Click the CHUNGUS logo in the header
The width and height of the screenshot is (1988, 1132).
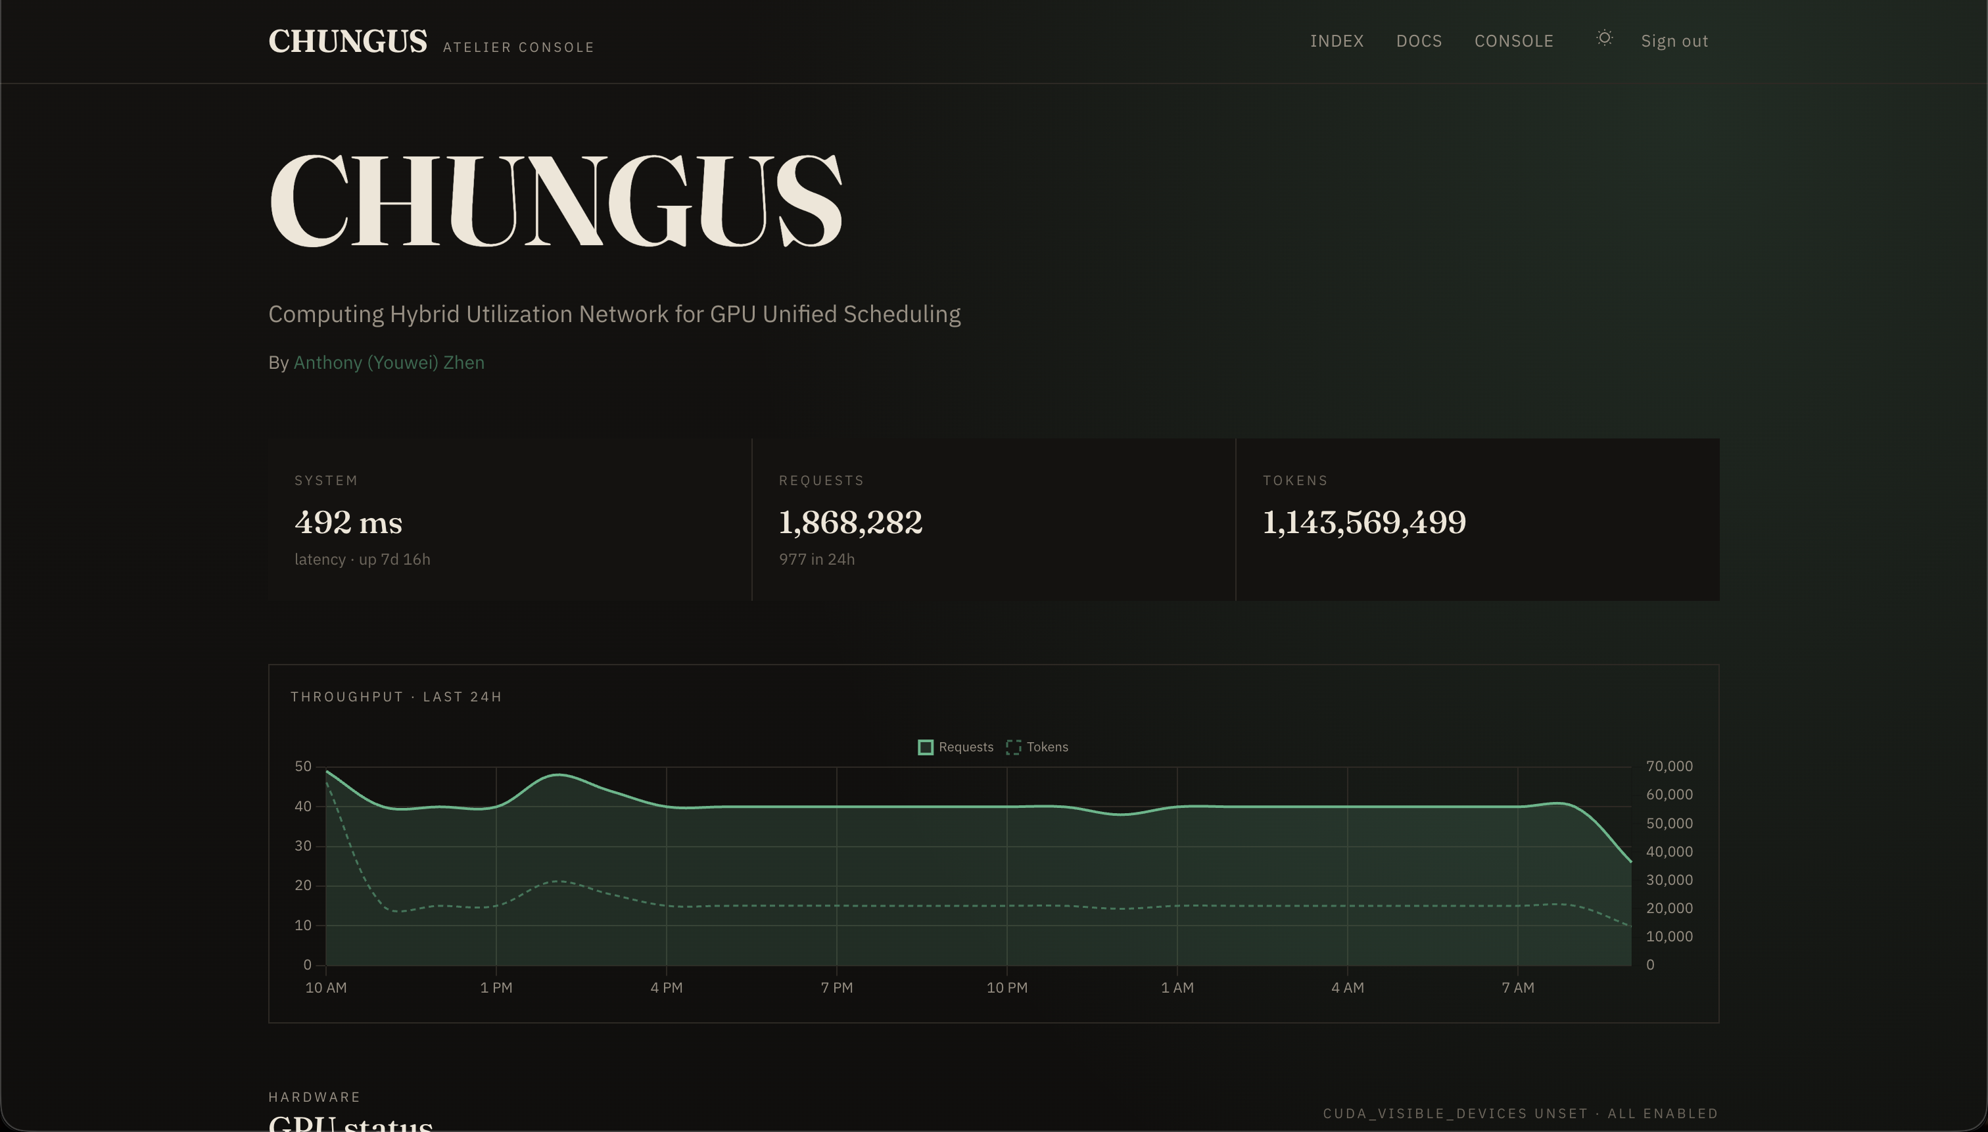(x=348, y=41)
